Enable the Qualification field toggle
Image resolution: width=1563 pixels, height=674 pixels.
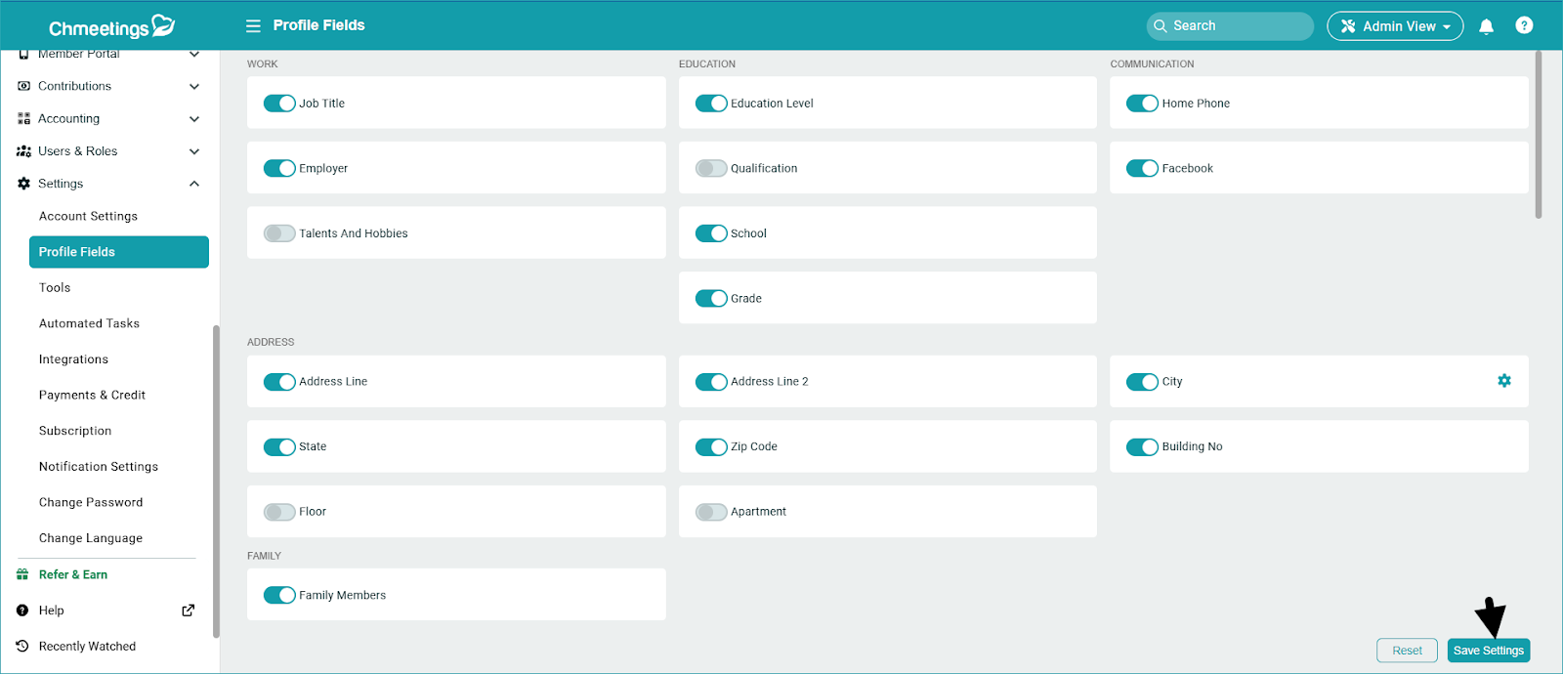point(711,168)
